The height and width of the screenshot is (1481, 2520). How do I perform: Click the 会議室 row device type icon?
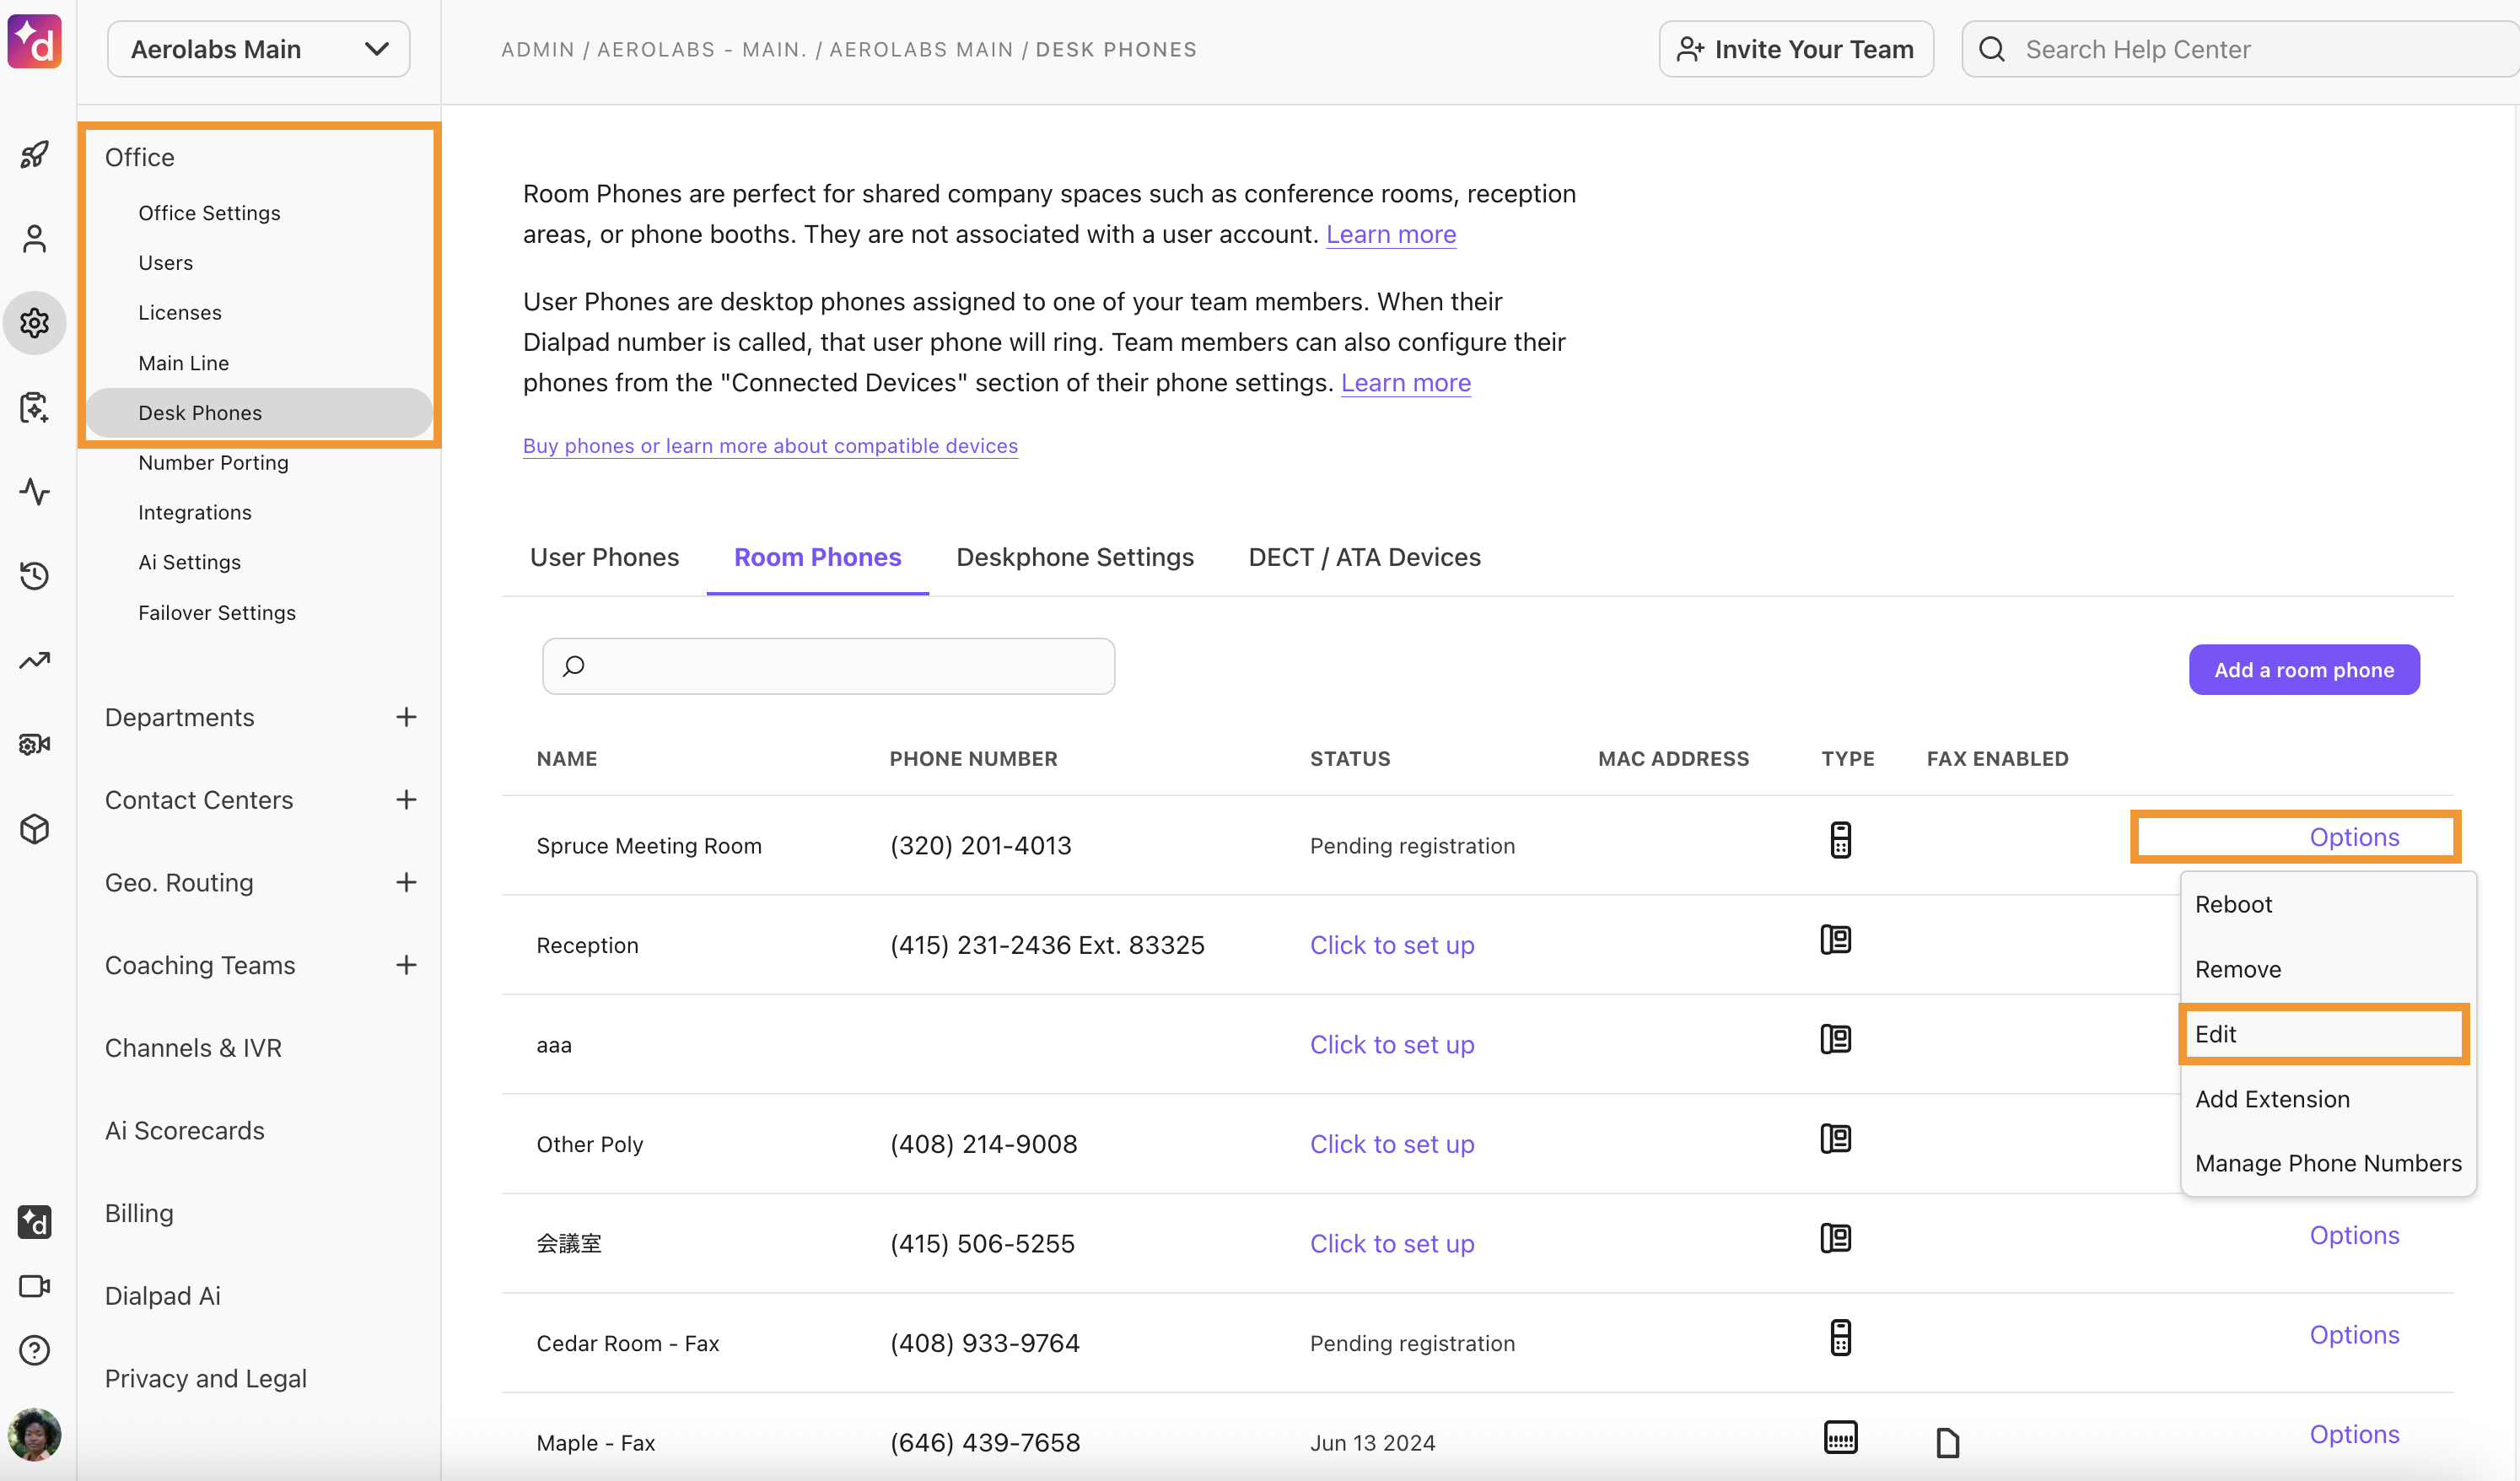coord(1836,1238)
